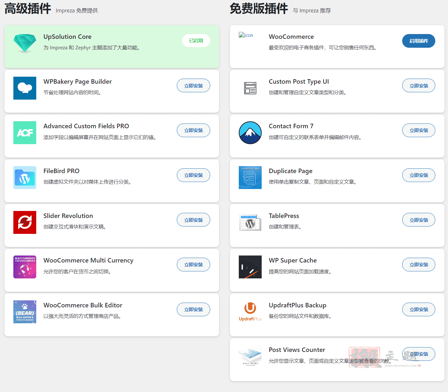This screenshot has height=392, width=448.
Task: Click the WooCommerce plugin title
Action: click(291, 37)
